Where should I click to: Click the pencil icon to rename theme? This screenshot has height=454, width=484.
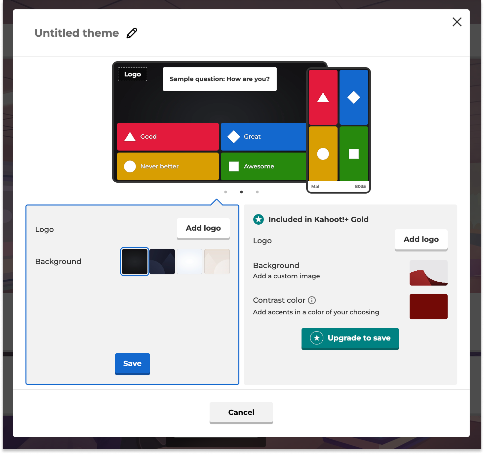(132, 33)
